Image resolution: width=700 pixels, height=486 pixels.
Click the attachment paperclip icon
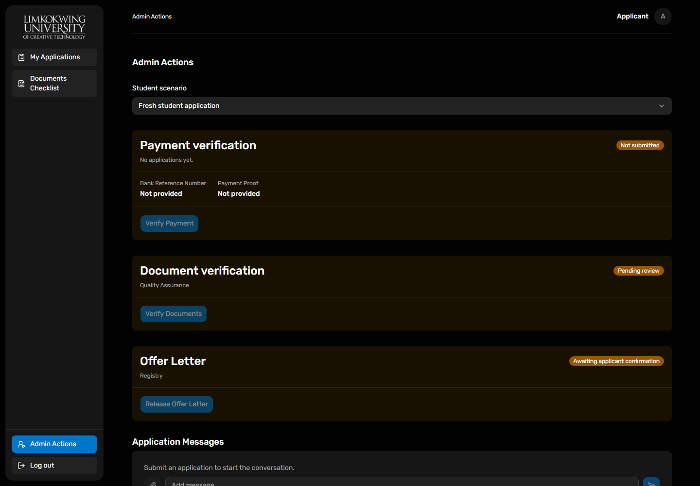coord(153,483)
